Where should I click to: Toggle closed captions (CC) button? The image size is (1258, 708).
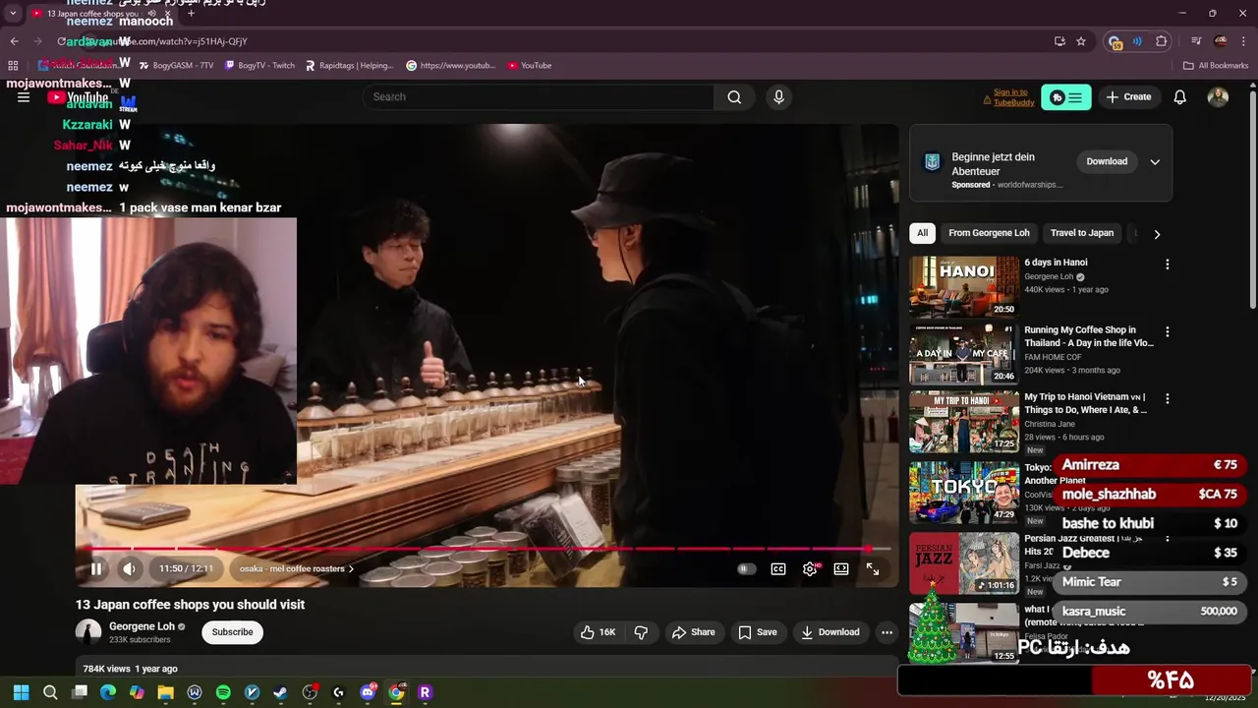(778, 568)
